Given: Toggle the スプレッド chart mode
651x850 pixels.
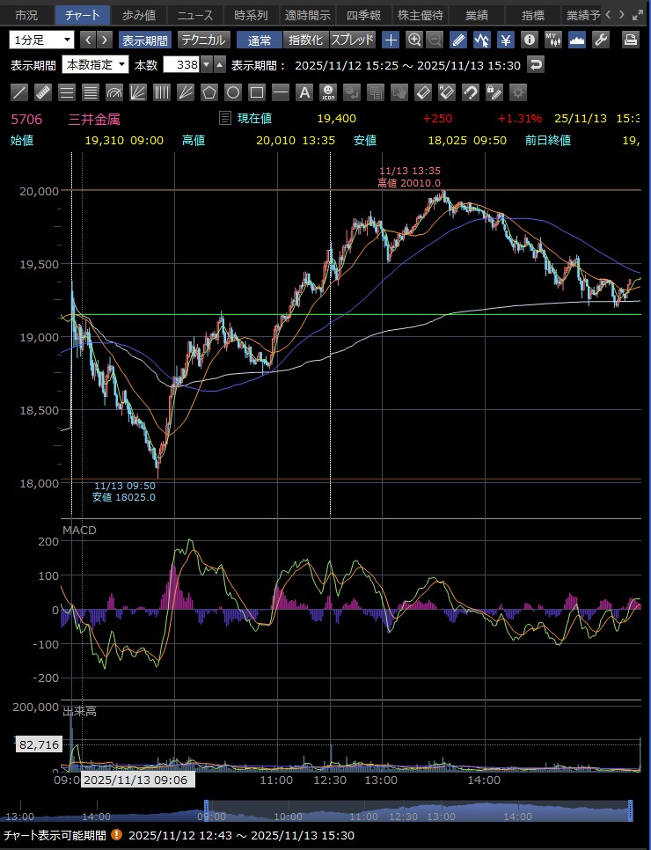Looking at the screenshot, I should (x=352, y=40).
